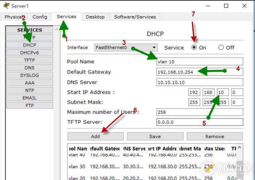This screenshot has width=255, height=180.
Task: Switch to the Config tab
Action: tap(40, 17)
